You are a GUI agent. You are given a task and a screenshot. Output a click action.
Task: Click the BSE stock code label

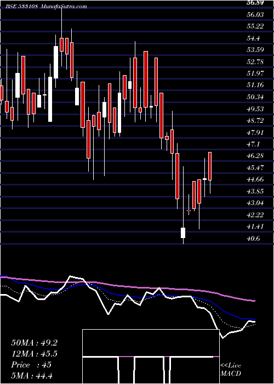click(x=22, y=6)
